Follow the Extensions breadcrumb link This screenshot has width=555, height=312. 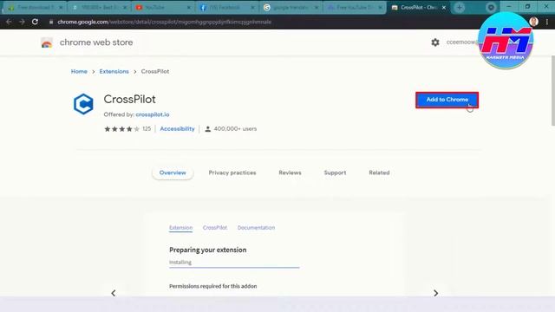(x=114, y=71)
